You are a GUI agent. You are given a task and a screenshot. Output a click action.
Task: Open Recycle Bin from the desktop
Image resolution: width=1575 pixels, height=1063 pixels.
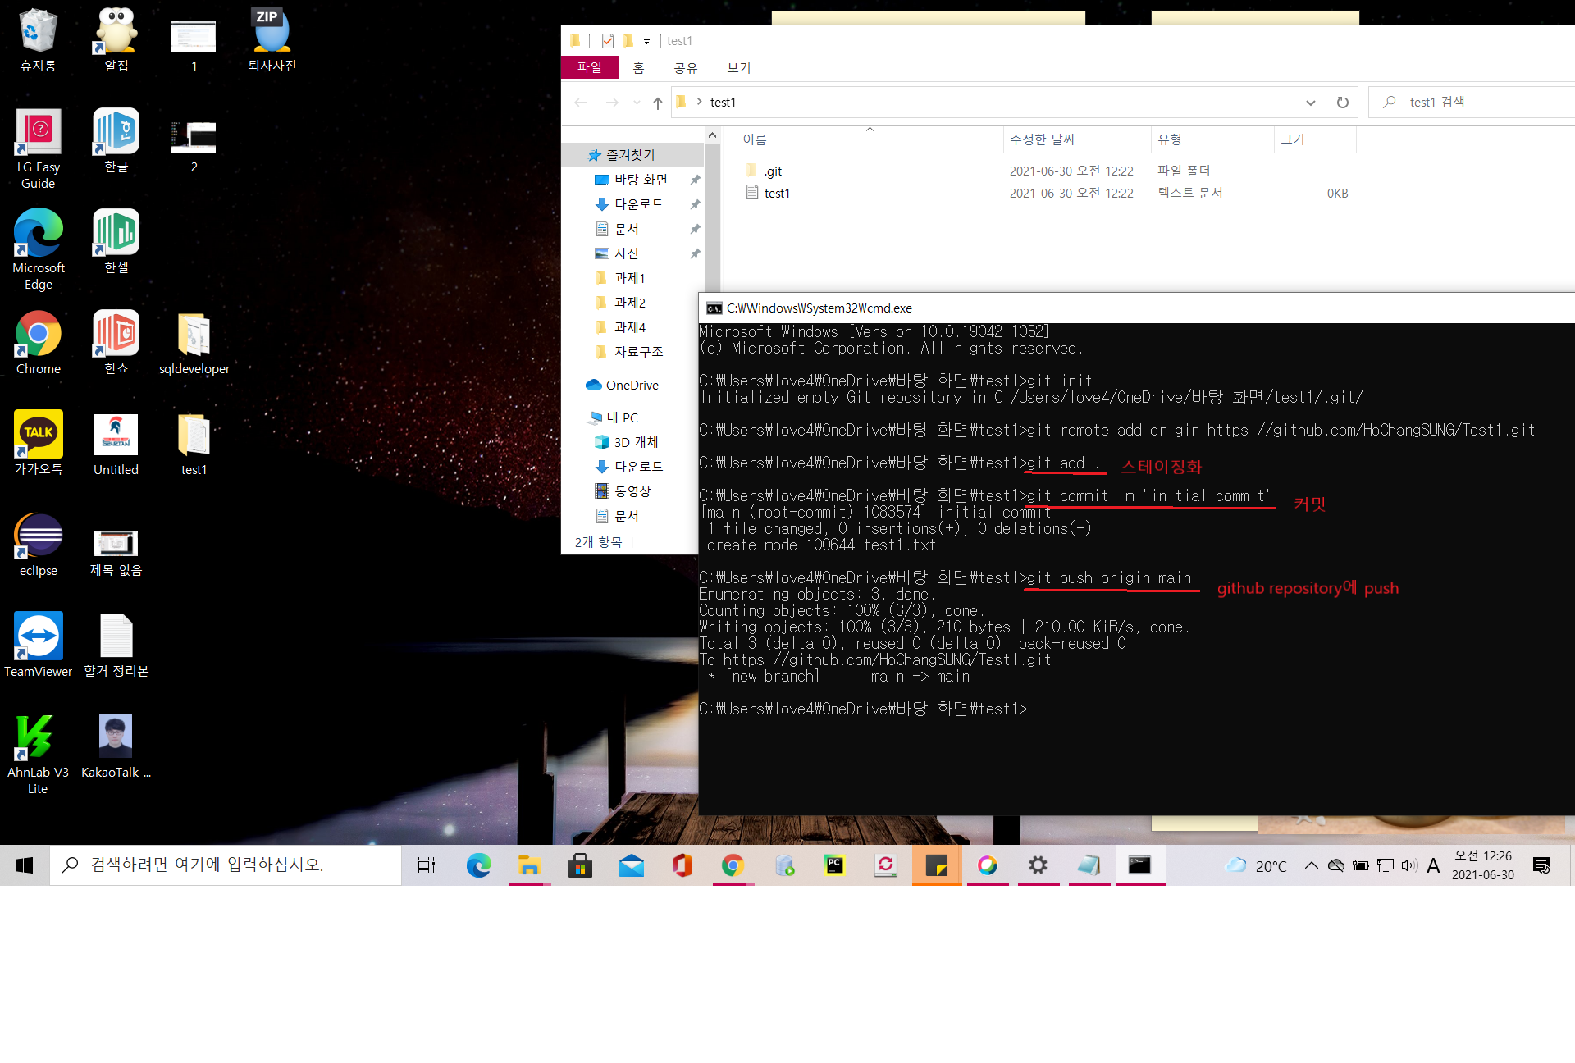[38, 31]
